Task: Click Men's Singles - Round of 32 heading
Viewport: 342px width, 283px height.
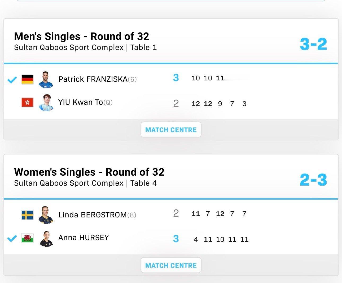Action: click(x=82, y=36)
